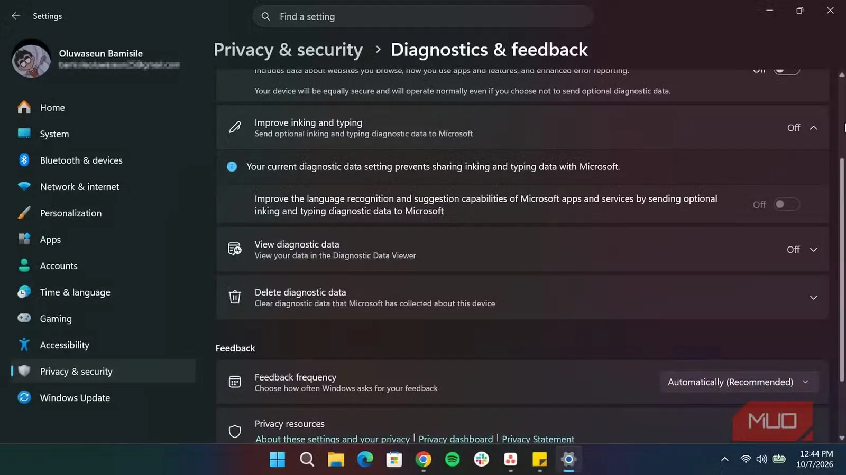Screen dimensions: 846x475
Task: Open the Privacy Statement link
Action: coord(538,439)
